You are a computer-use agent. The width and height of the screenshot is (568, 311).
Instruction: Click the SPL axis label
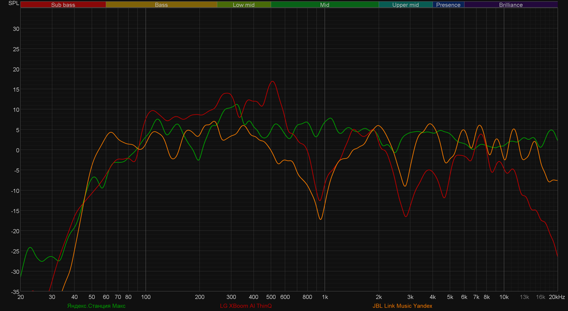point(14,3)
